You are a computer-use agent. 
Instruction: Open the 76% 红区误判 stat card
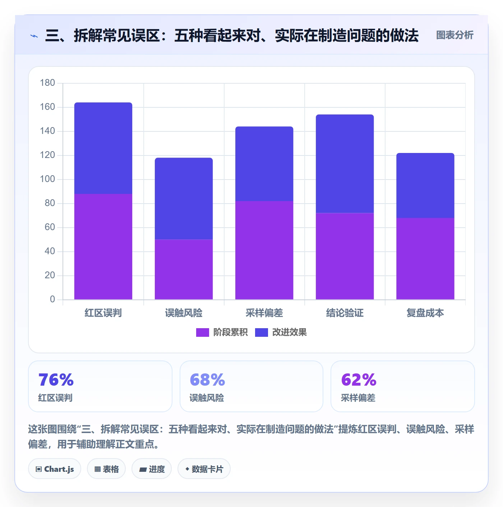[x=100, y=386]
